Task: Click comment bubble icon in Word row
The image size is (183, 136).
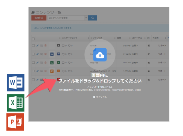Action: pos(63,54)
